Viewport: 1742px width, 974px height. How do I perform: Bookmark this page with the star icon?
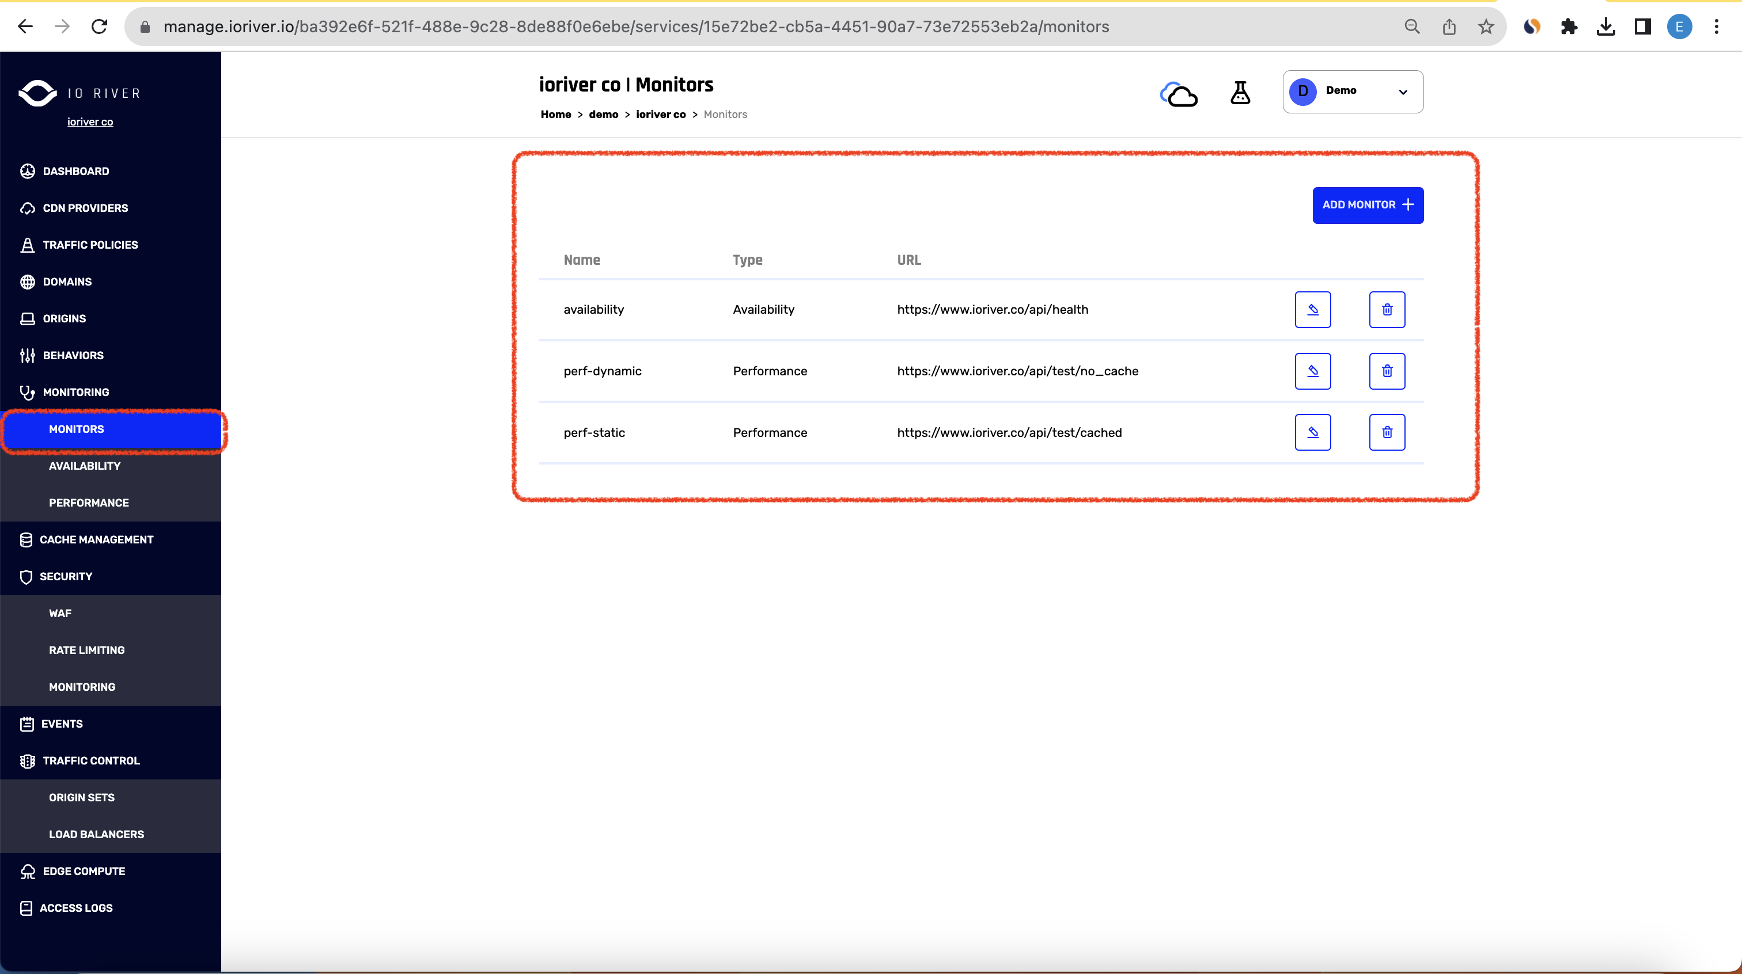pyautogui.click(x=1486, y=26)
